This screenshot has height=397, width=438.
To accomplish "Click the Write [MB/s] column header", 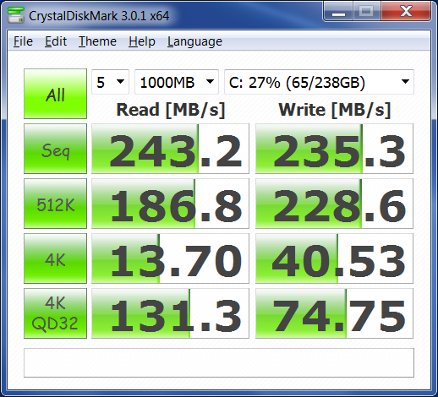I will (335, 110).
